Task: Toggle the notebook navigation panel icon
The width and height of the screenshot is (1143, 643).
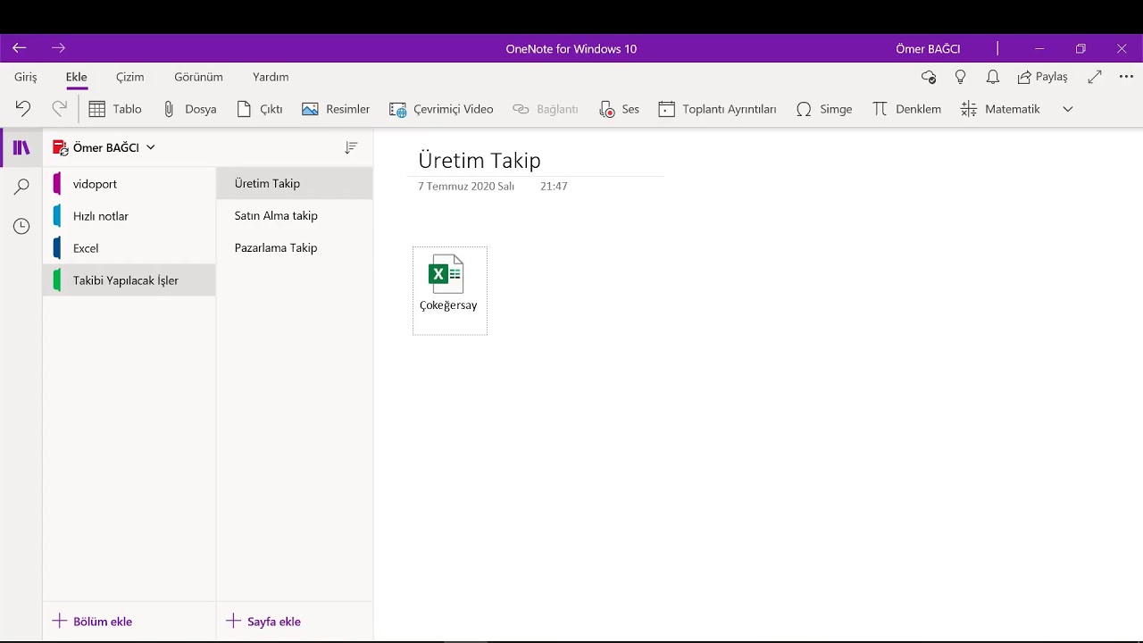Action: click(21, 147)
